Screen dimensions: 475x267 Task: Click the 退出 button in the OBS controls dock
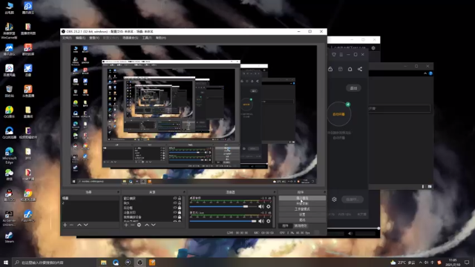click(302, 220)
